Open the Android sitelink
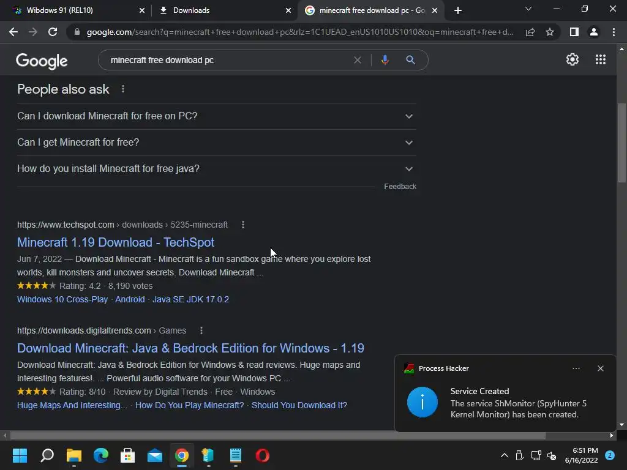This screenshot has width=627, height=470. pos(130,299)
